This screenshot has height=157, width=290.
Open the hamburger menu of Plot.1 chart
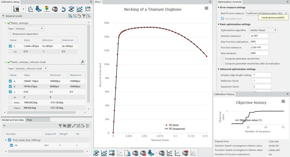point(206,8)
